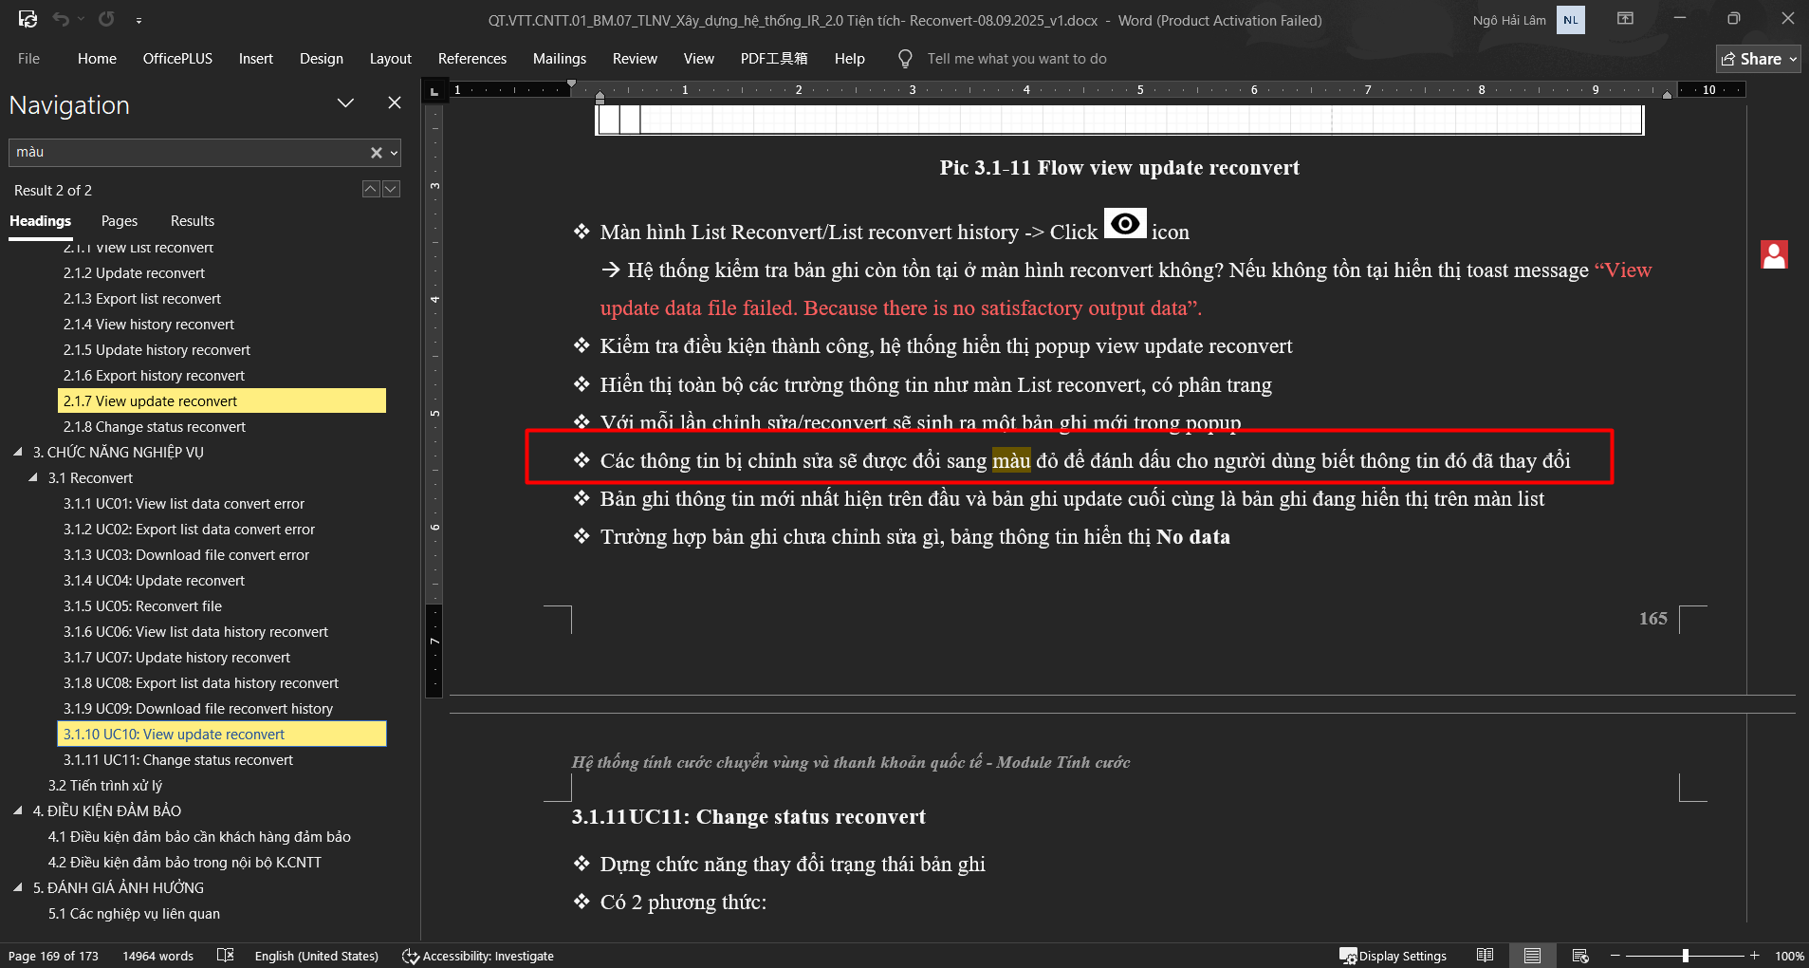Click 'Accessibility: Investigate' in status bar
Viewport: 1809px width, 968px height.
(x=477, y=956)
